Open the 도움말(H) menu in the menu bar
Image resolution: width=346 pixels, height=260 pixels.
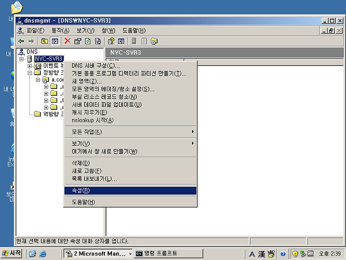134,30
